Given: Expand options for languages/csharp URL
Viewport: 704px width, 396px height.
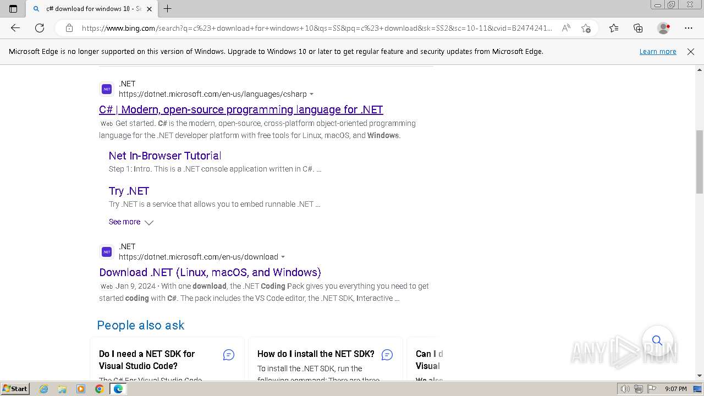Looking at the screenshot, I should (312, 94).
